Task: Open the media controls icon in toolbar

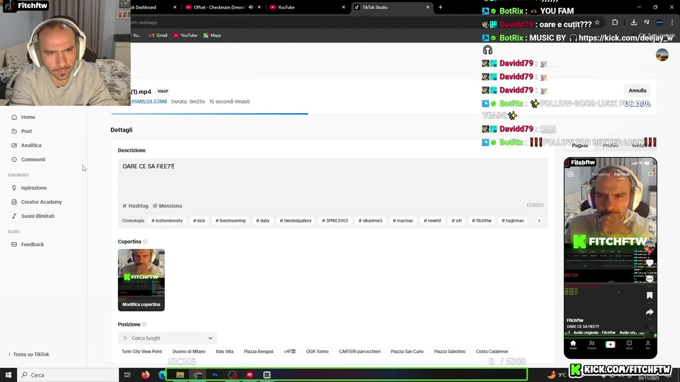Action: (647, 22)
